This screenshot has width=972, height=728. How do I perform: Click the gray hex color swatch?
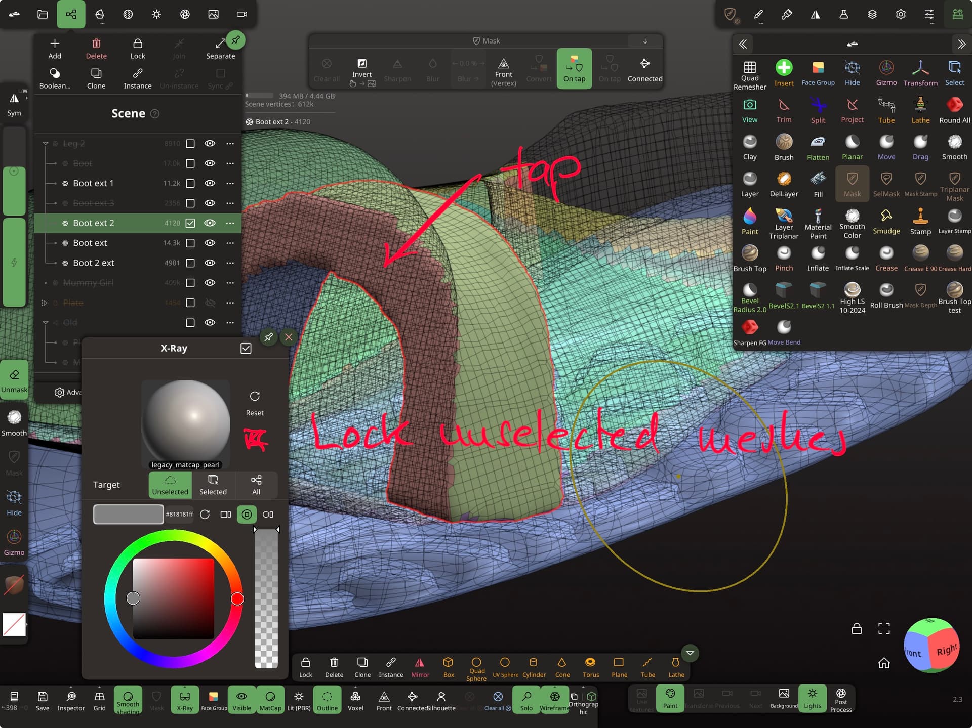coord(128,514)
